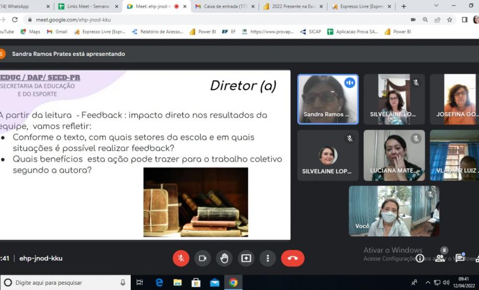Open the meeting details info icon
The height and width of the screenshot is (290, 479).
420,258
